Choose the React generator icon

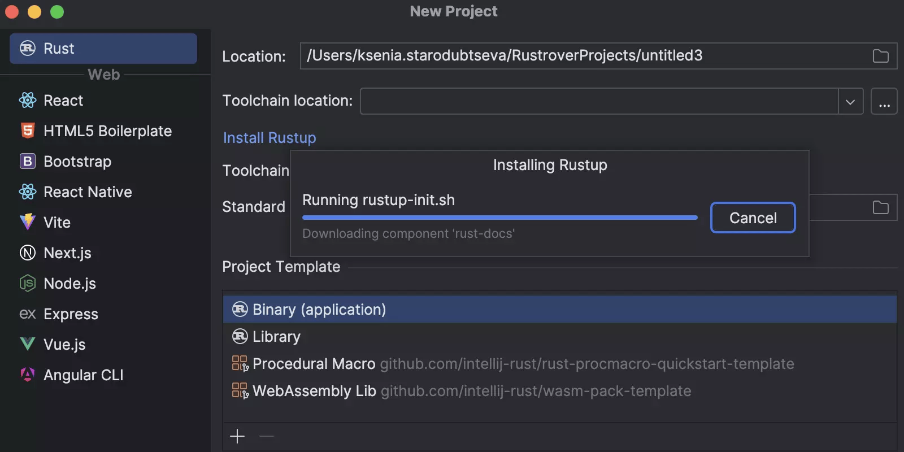click(x=28, y=101)
